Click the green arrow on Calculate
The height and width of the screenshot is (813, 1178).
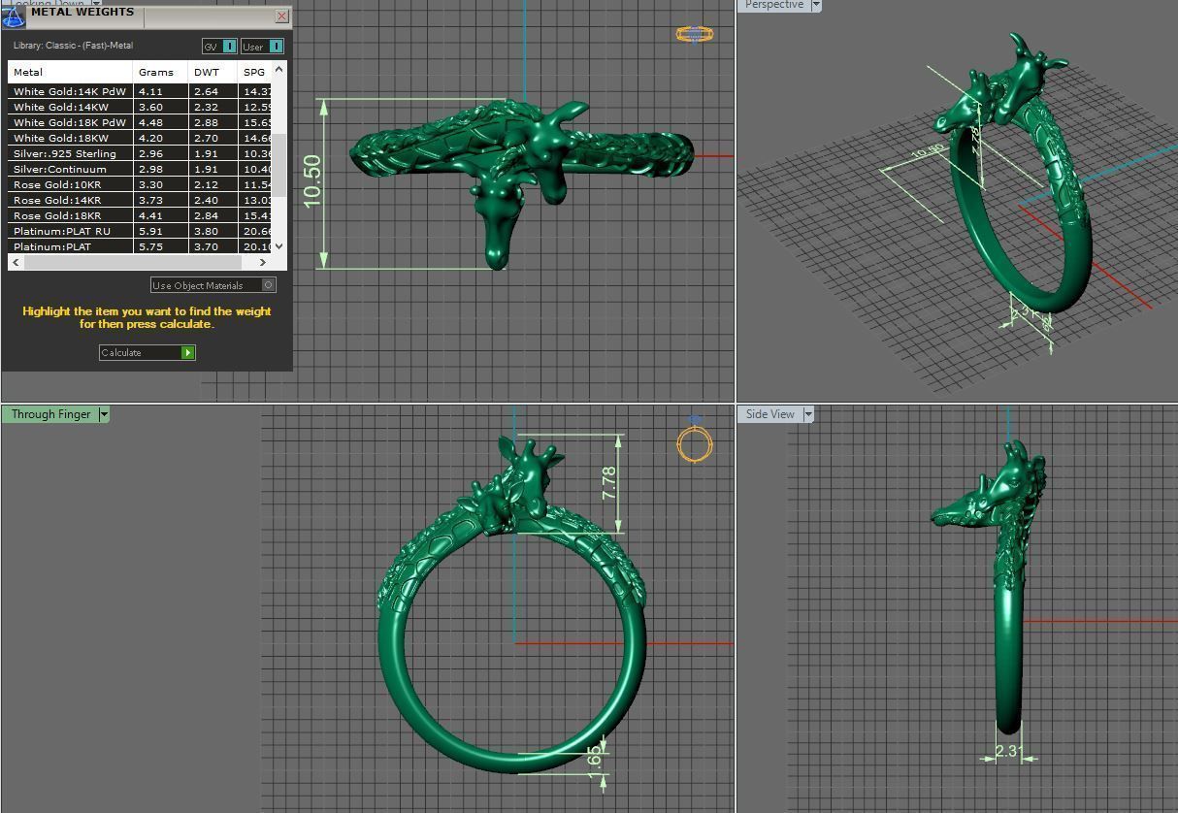click(x=188, y=352)
